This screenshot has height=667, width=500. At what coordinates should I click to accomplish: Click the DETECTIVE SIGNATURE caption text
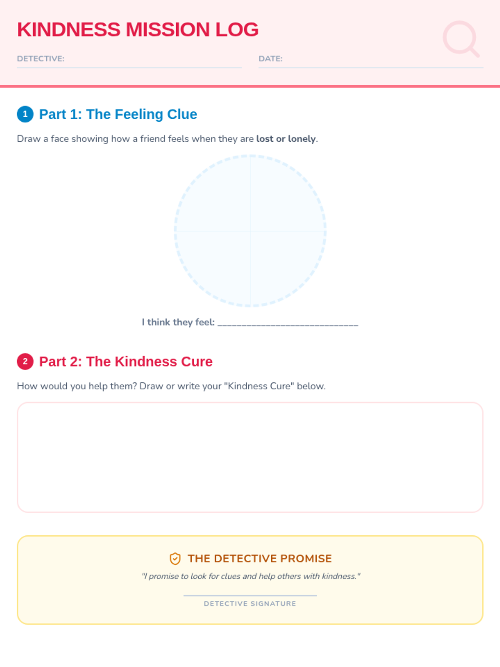coord(250,604)
